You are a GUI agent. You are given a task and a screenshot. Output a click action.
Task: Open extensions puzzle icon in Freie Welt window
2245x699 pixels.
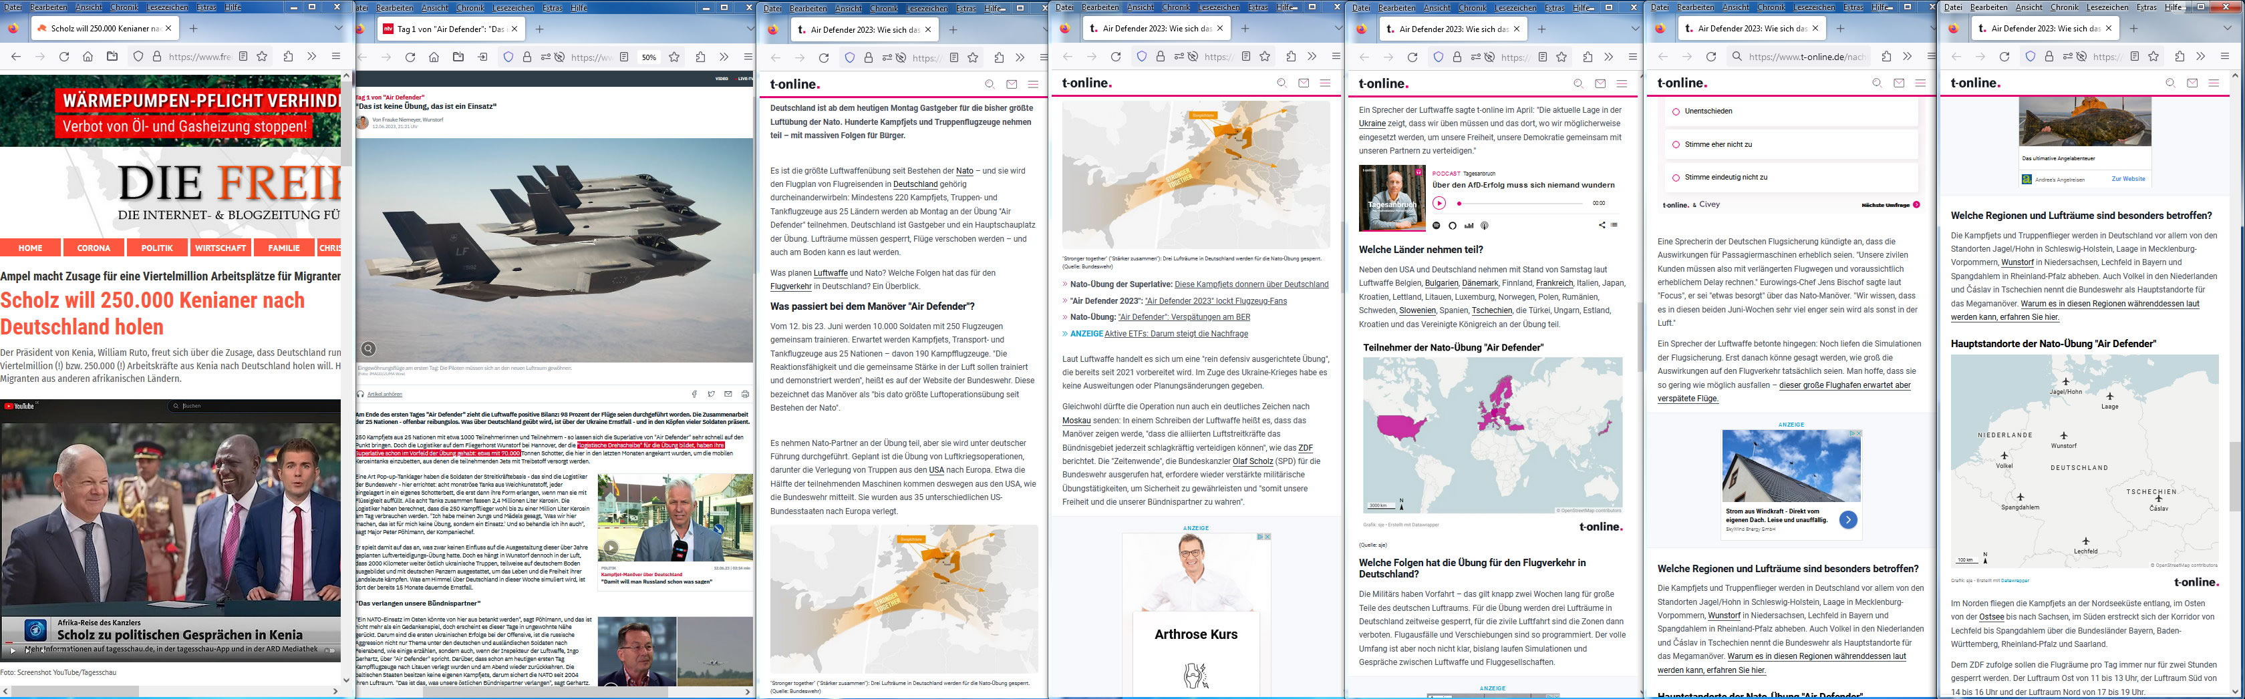pyautogui.click(x=289, y=57)
